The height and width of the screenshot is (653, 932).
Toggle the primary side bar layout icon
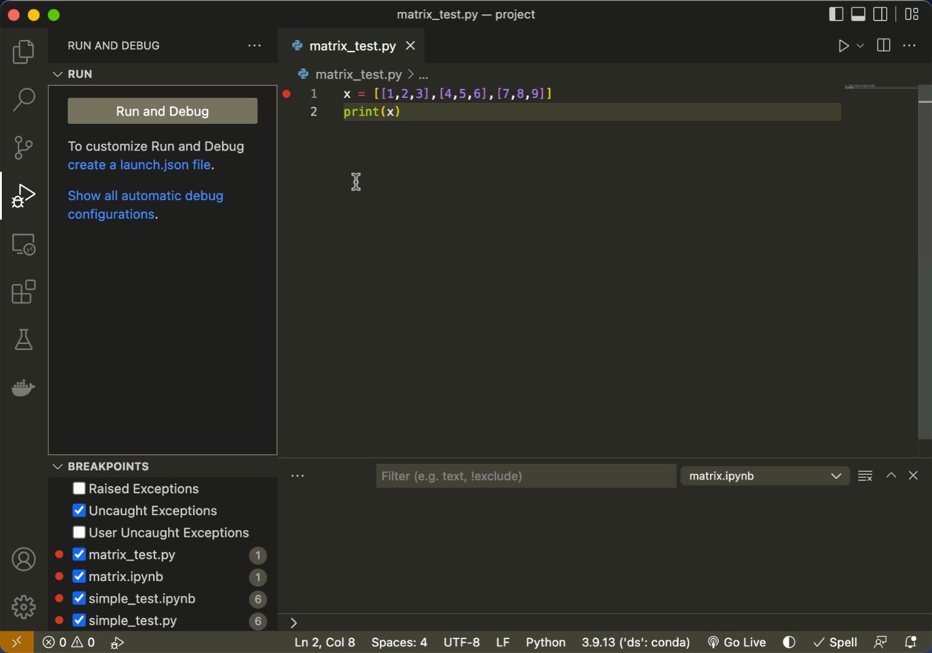pos(836,14)
